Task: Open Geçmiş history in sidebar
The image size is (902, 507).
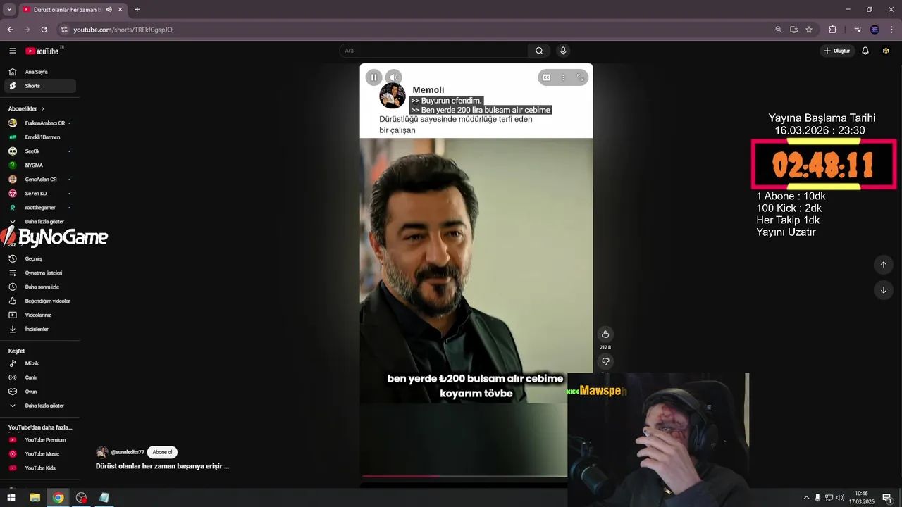Action: [x=40, y=258]
